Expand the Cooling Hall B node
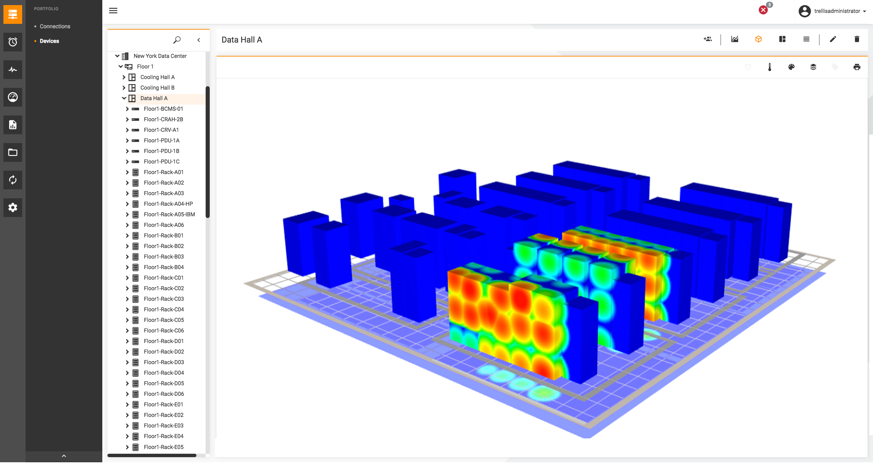The height and width of the screenshot is (466, 873). coord(124,88)
